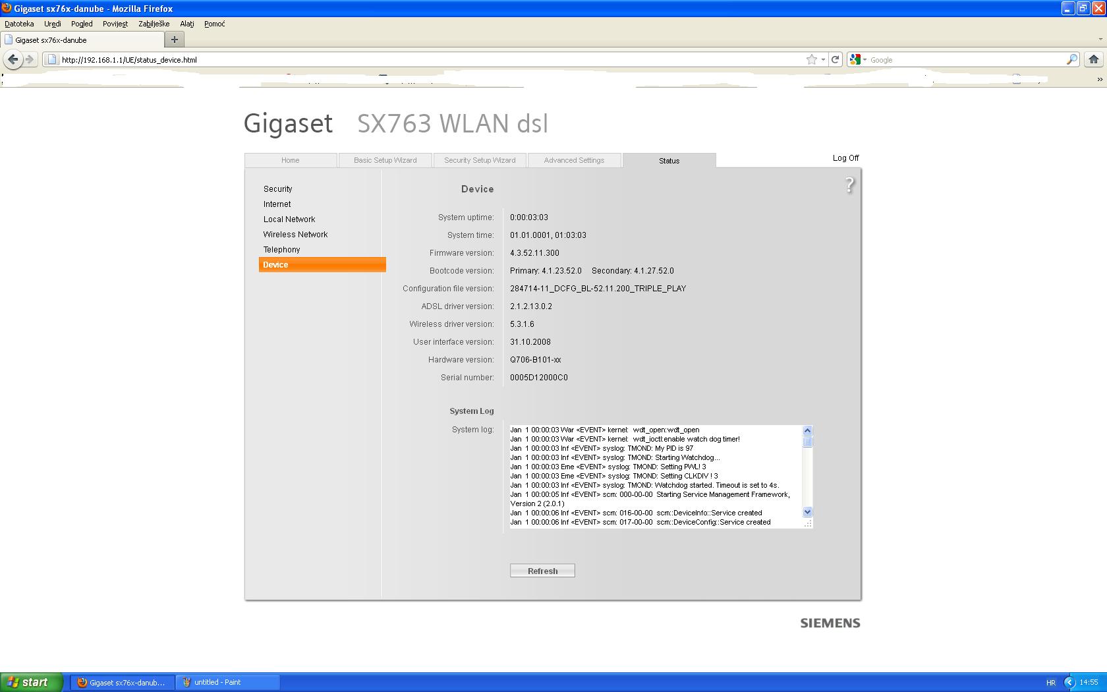Open the Pogled menu
This screenshot has width=1107, height=692.
pos(82,24)
